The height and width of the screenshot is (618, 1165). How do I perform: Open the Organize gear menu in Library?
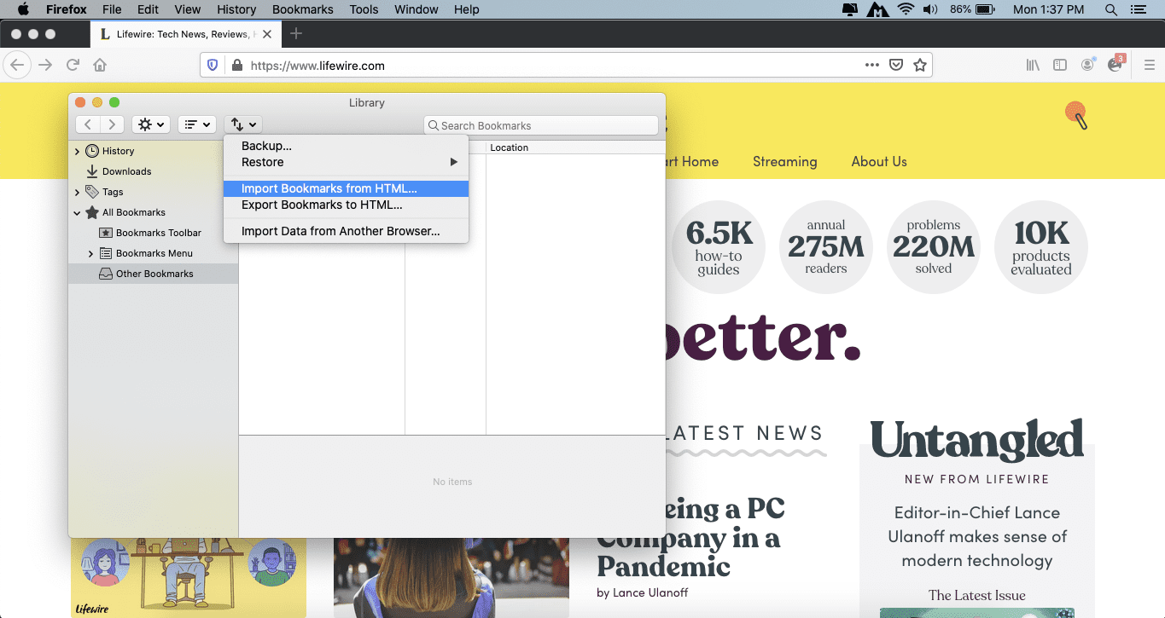tap(150, 124)
